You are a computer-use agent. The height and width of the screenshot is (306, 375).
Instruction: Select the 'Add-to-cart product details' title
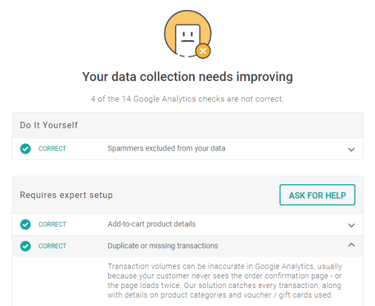coord(151,224)
